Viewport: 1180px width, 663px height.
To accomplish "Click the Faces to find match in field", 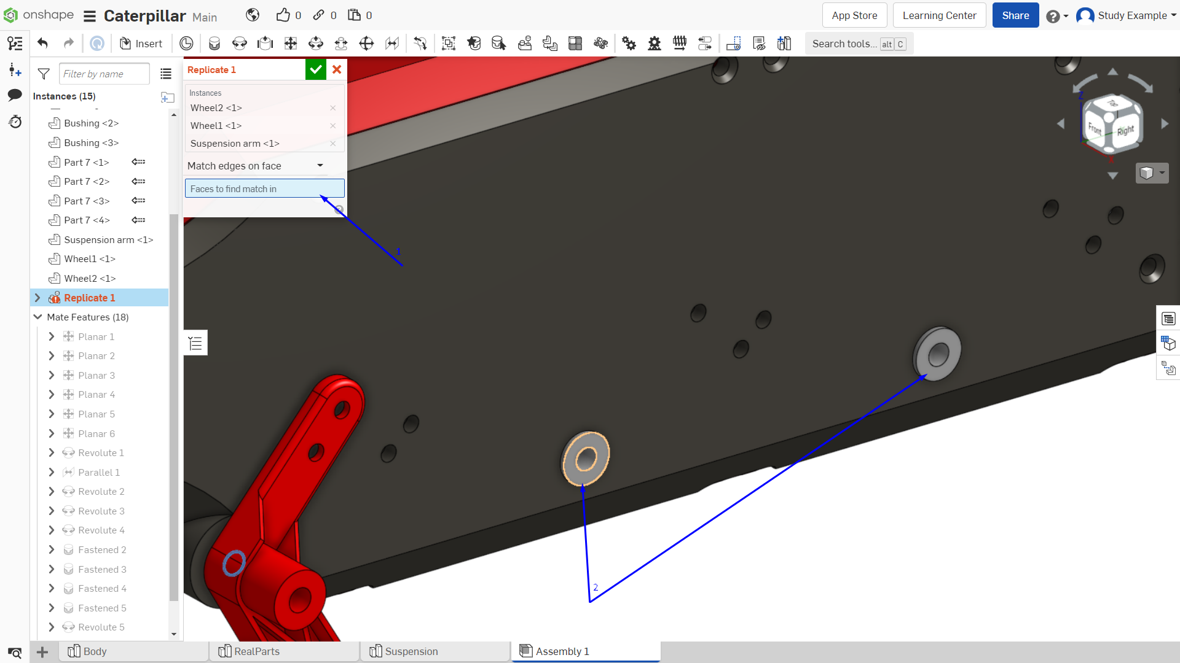I will click(265, 188).
